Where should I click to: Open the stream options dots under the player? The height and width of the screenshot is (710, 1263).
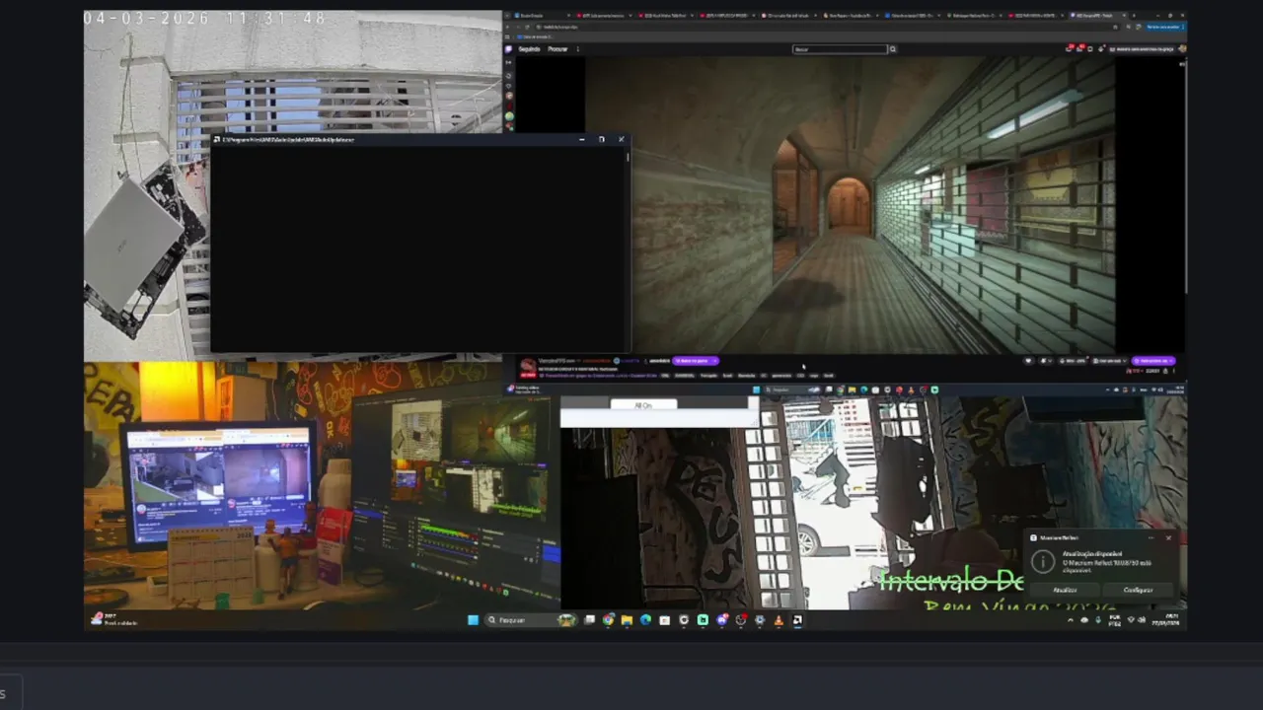[x=1174, y=371]
